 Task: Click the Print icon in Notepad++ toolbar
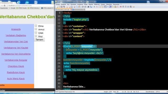click(x=71, y=7)
